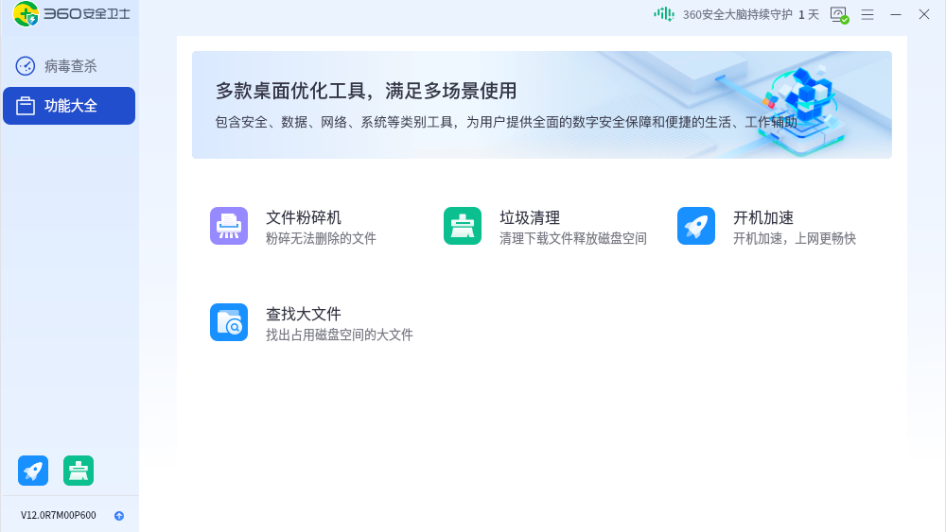Open the 病毒查杀 sidebar tab
Image resolution: width=946 pixels, height=532 pixels.
coord(69,66)
